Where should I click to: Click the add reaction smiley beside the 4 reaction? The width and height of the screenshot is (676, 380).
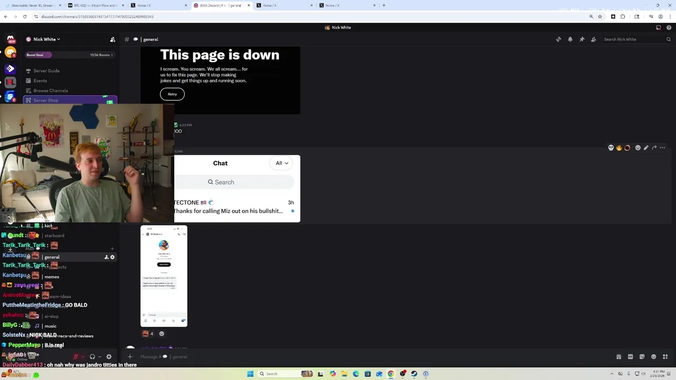coord(162,334)
